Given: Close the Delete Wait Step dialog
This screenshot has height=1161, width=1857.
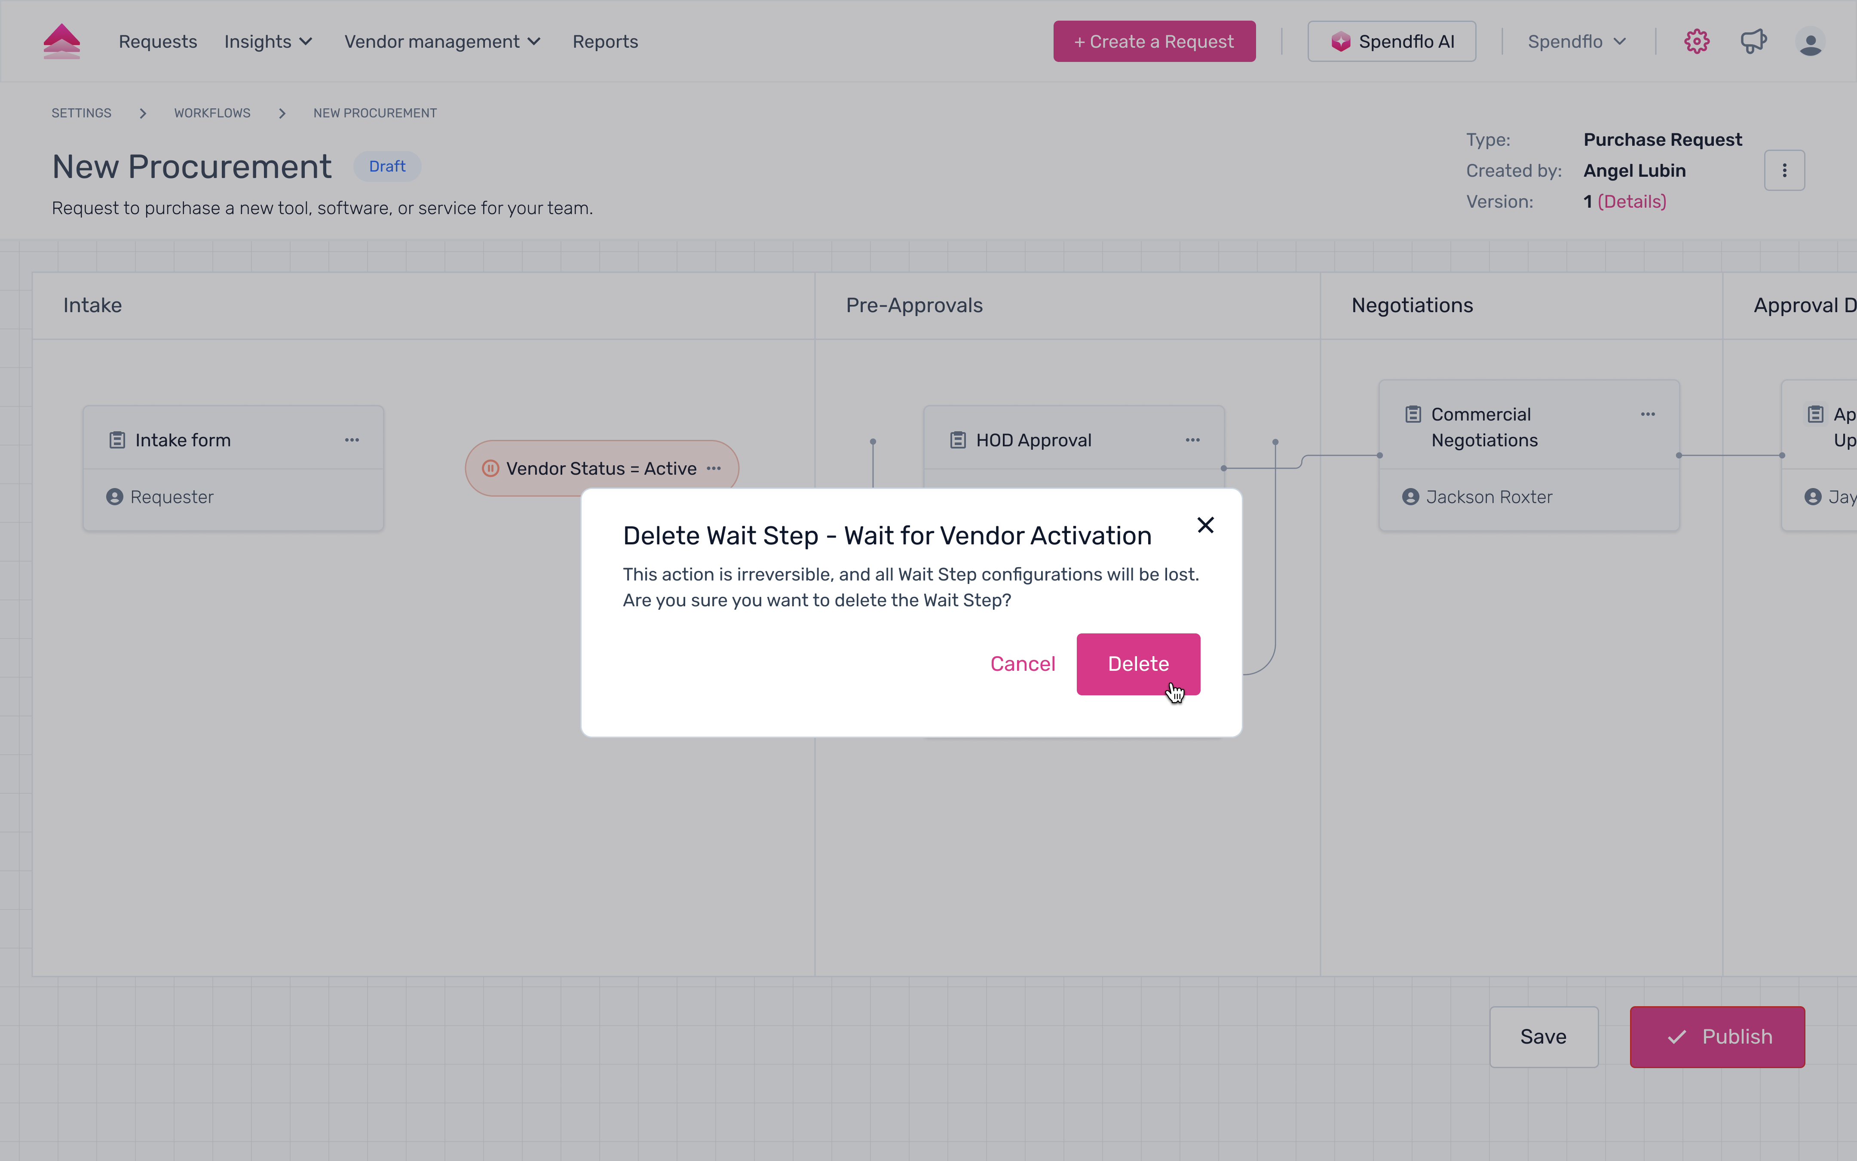Looking at the screenshot, I should (x=1205, y=525).
